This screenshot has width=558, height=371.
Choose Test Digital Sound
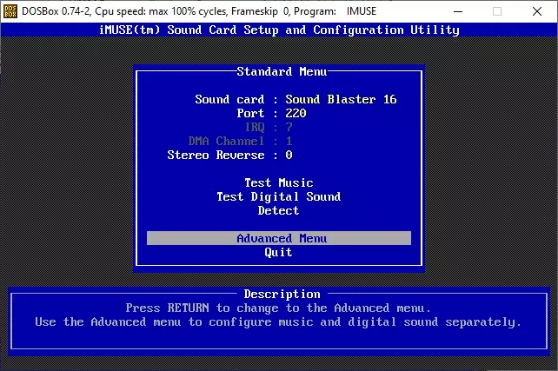tap(279, 196)
